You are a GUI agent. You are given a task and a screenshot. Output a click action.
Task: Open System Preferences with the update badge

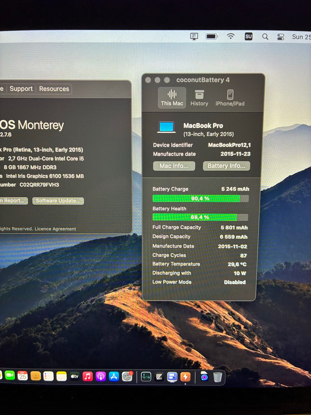coord(127,376)
